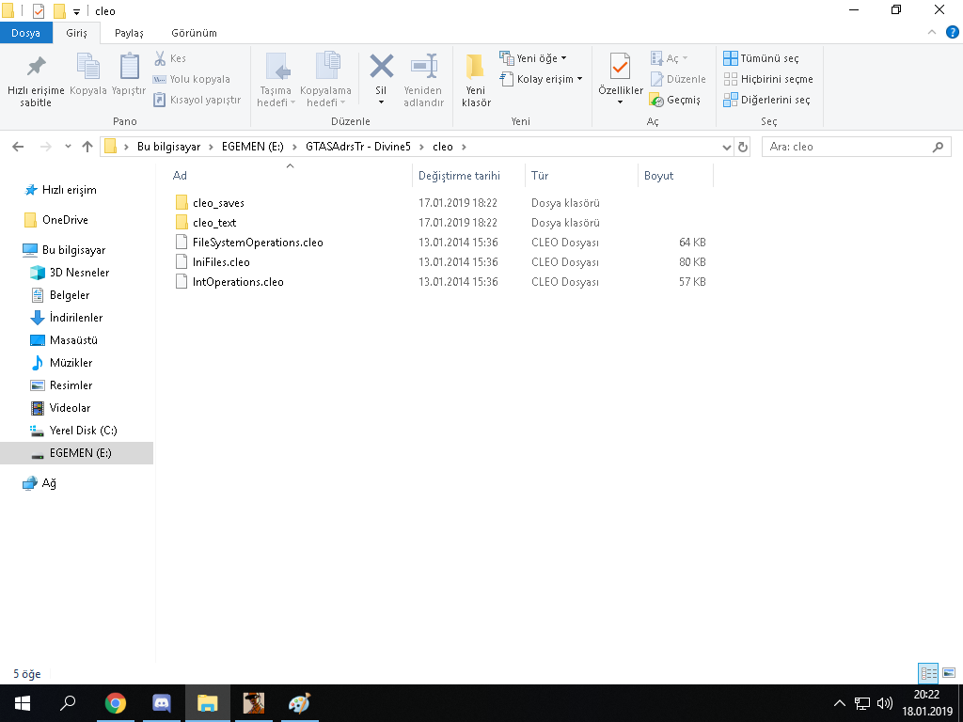
Task: Open the Kolay erişim dropdown
Action: point(542,79)
